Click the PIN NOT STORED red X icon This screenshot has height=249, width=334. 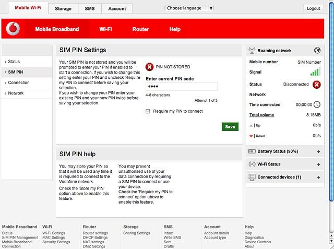tap(150, 67)
